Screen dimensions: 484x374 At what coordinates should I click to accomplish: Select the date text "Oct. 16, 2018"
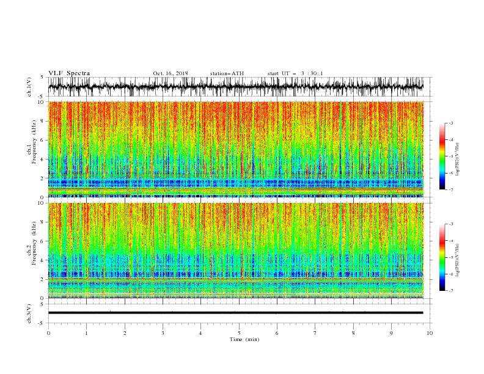point(170,73)
